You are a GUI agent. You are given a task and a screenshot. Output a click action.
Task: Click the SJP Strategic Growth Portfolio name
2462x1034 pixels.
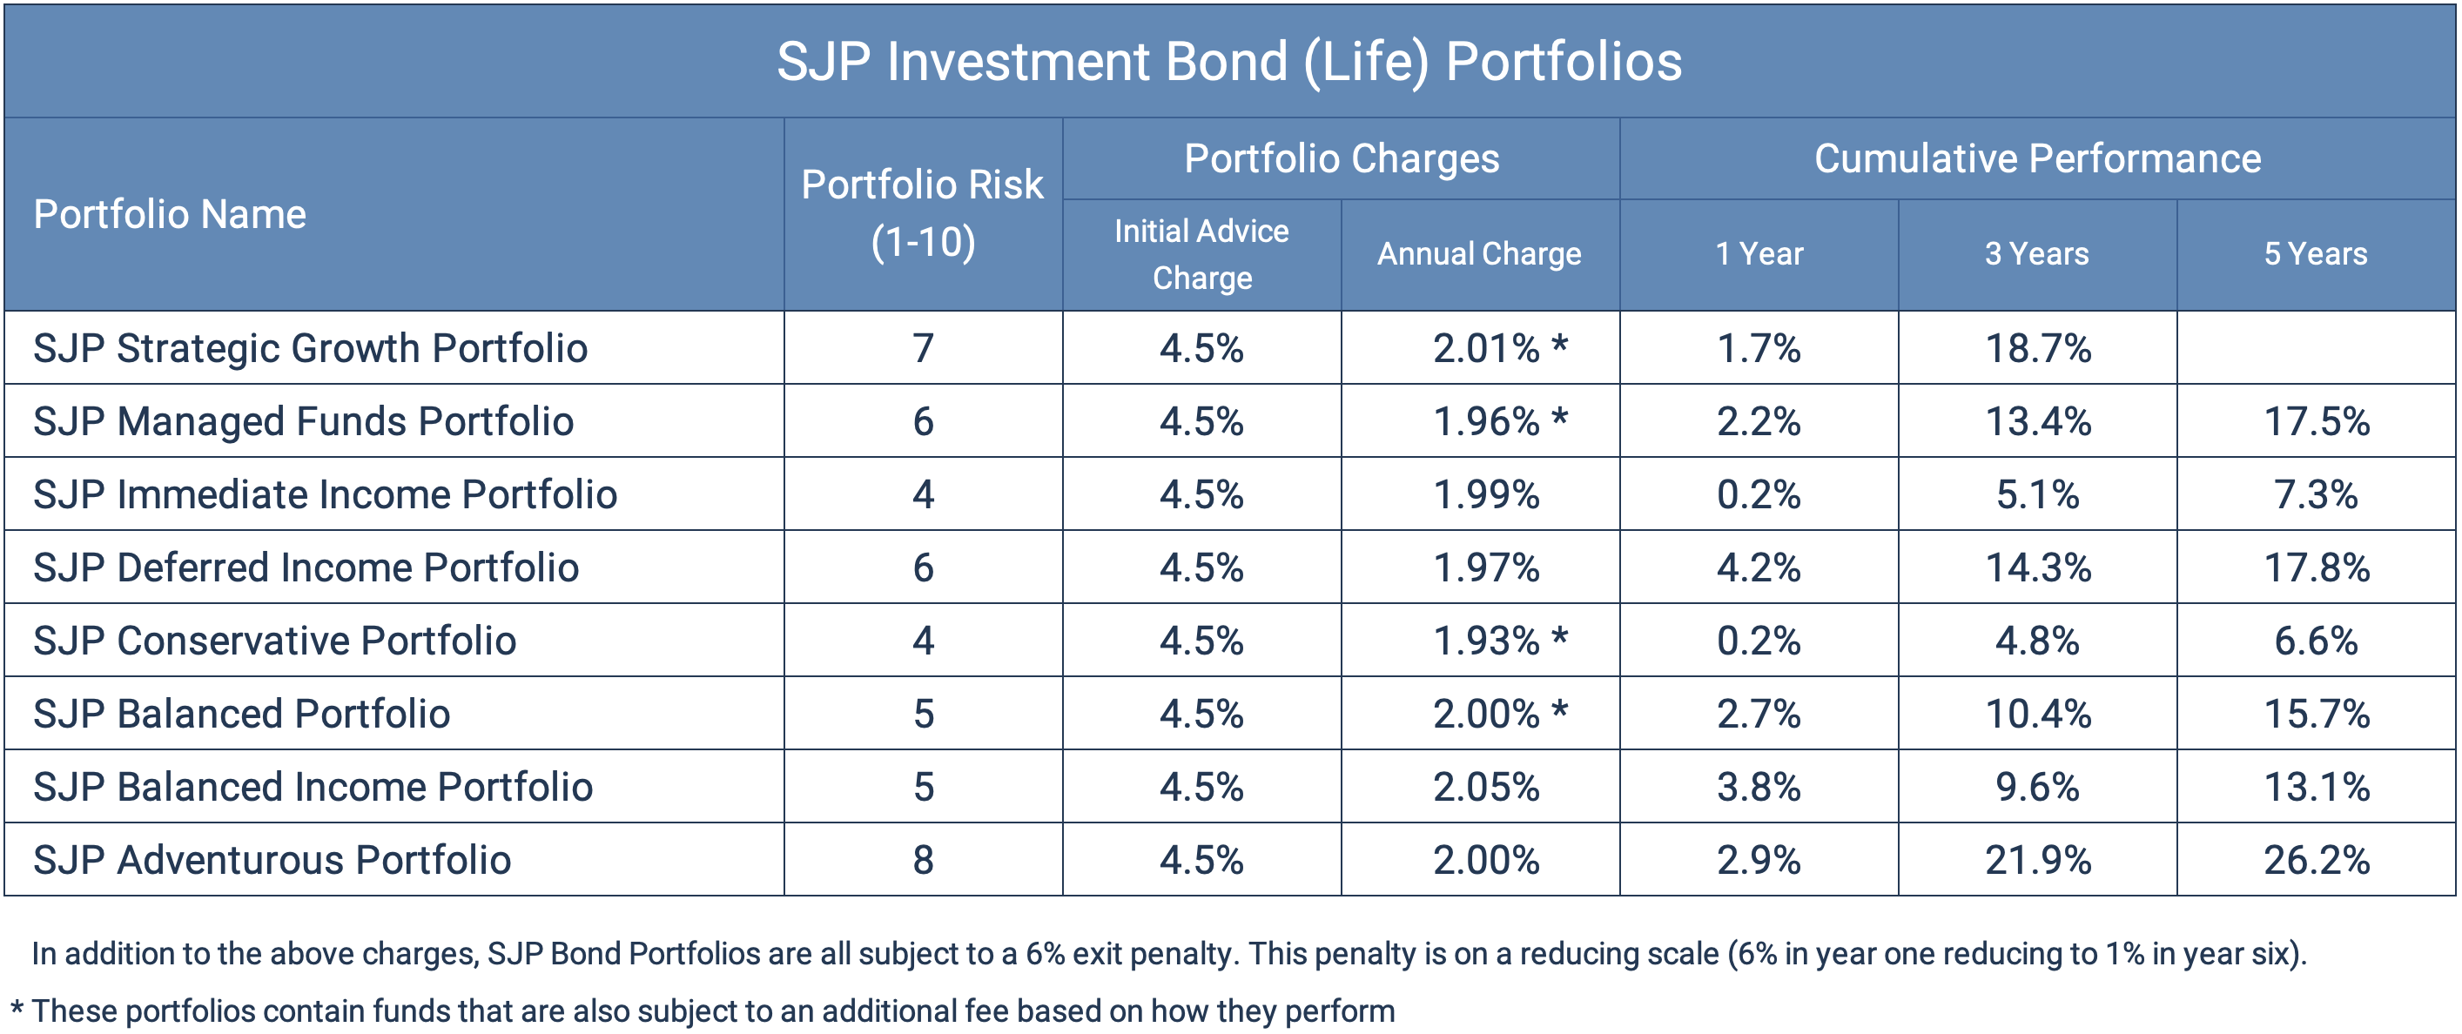pos(311,349)
